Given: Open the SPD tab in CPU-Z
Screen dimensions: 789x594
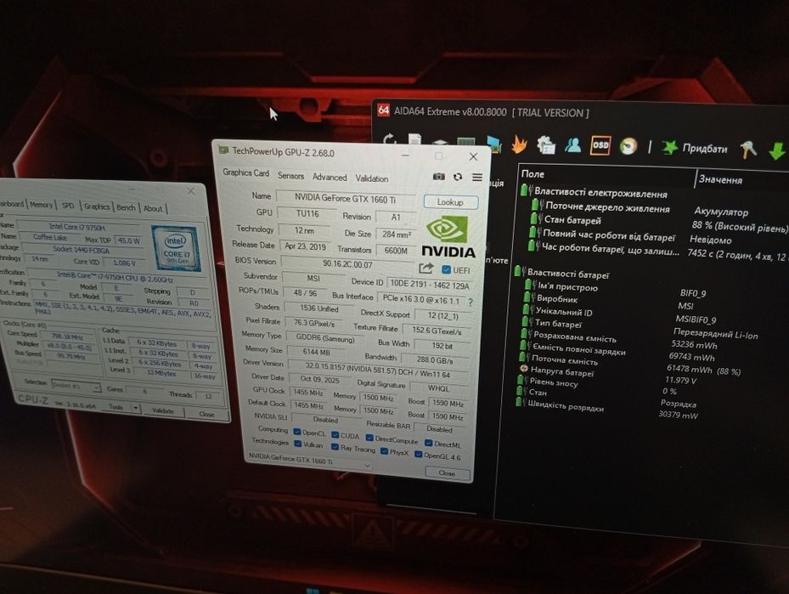Looking at the screenshot, I should click(x=68, y=206).
